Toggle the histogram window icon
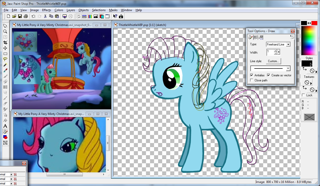The height and width of the screenshot is (186, 320). pyautogui.click(x=96, y=16)
